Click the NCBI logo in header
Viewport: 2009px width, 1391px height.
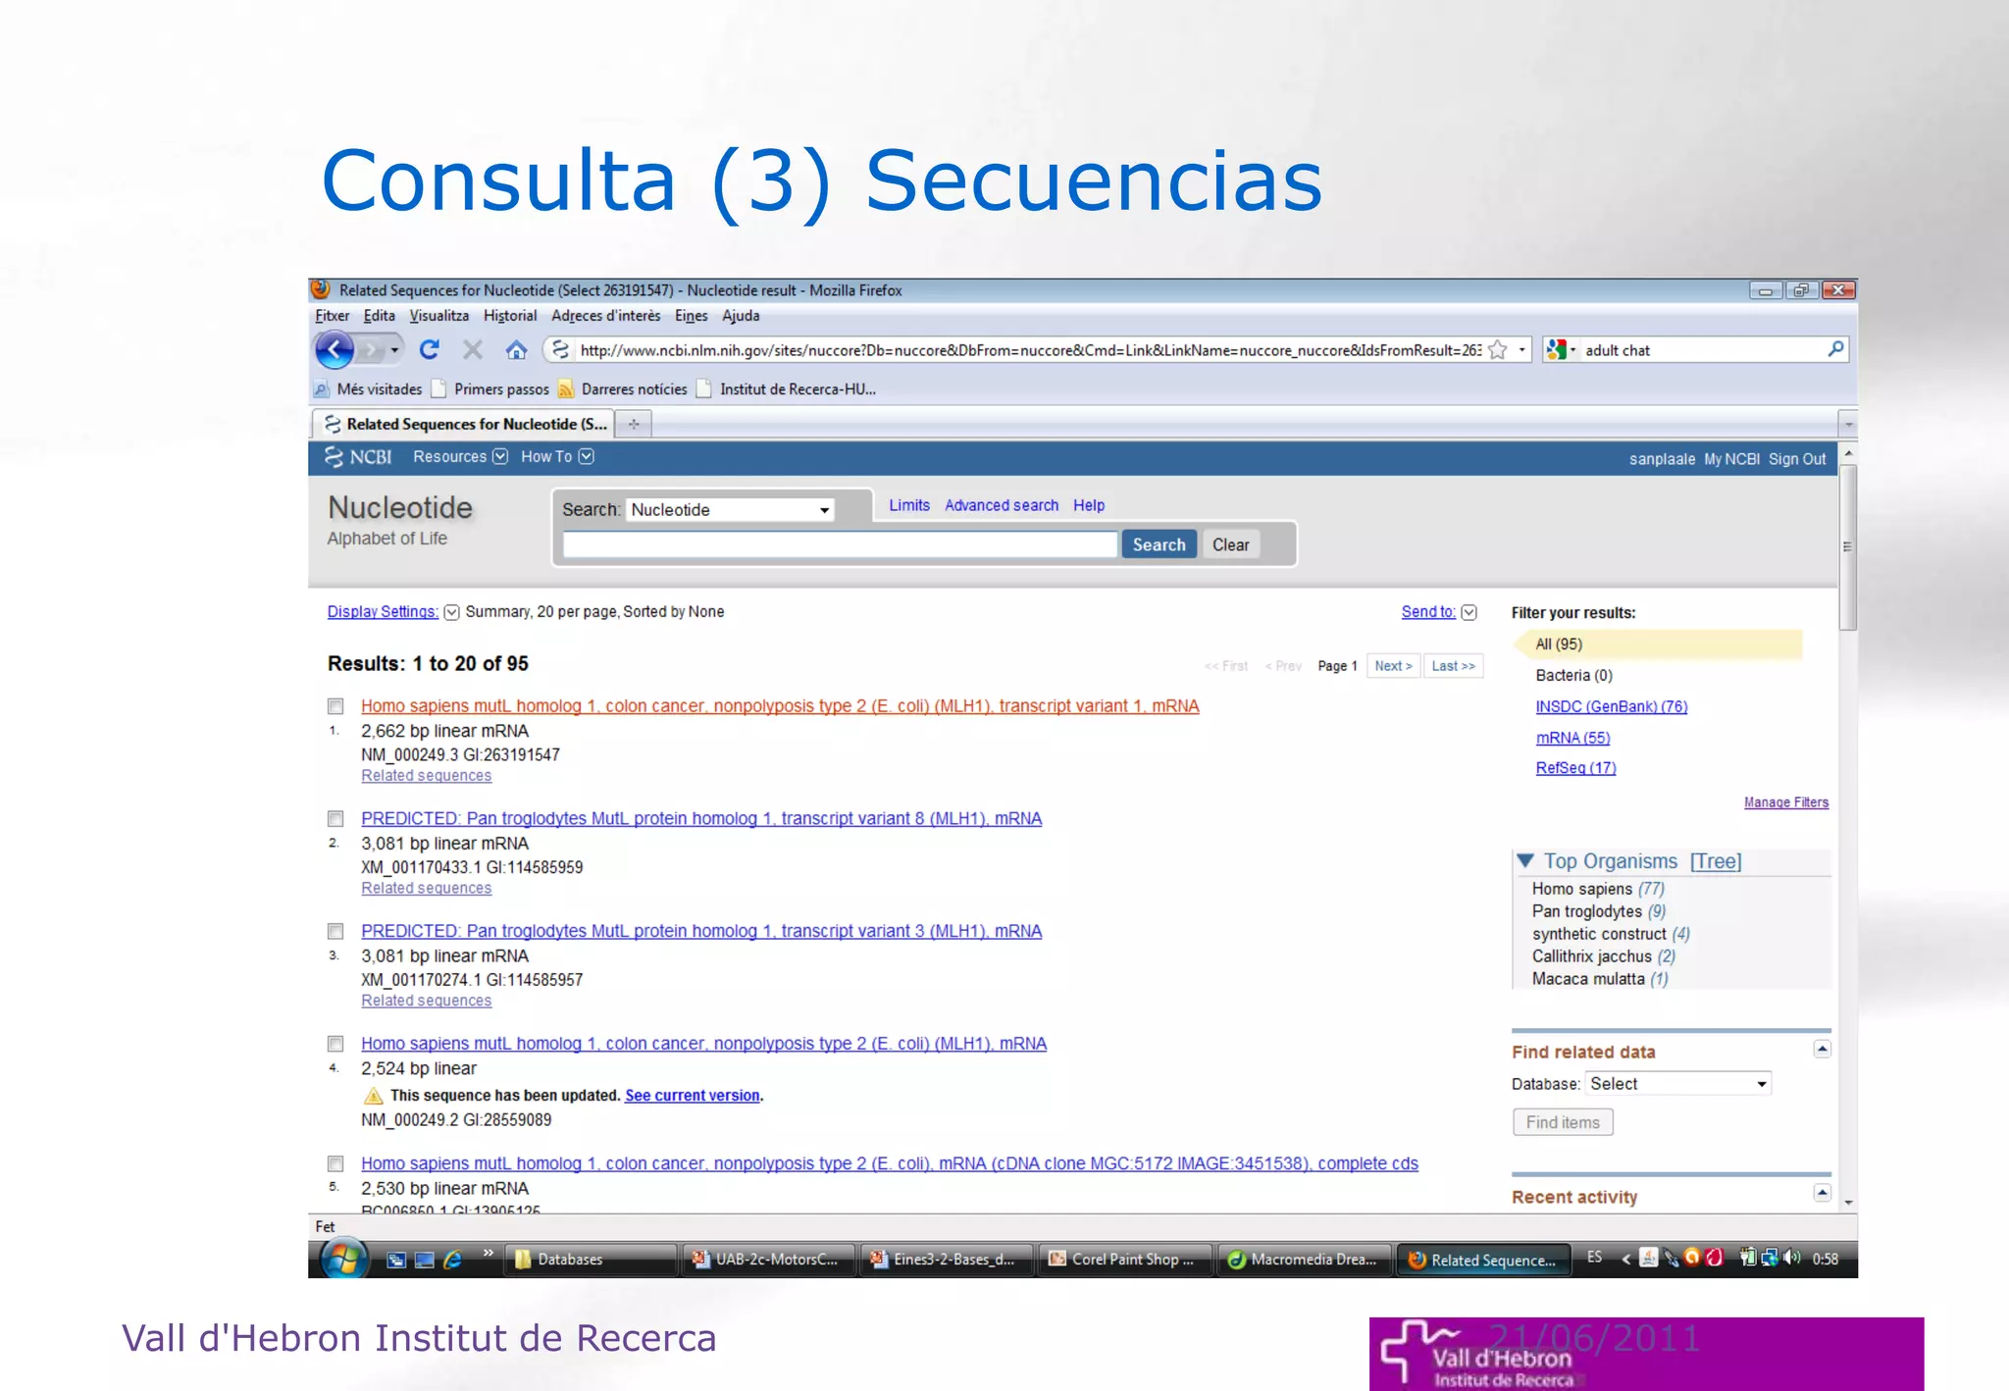tap(359, 457)
